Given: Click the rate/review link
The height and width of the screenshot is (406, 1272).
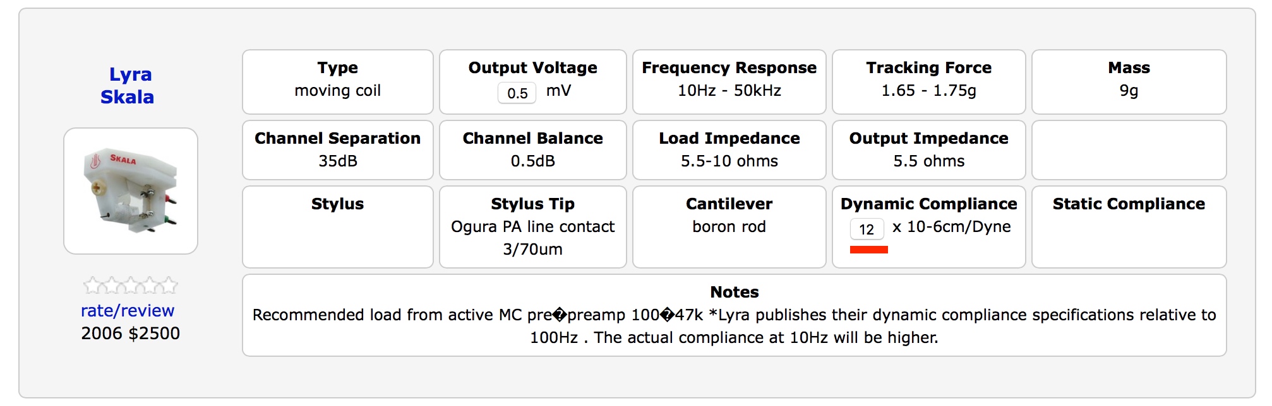Looking at the screenshot, I should (x=128, y=311).
